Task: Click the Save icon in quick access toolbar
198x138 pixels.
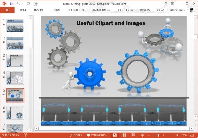Action: click(12, 4)
